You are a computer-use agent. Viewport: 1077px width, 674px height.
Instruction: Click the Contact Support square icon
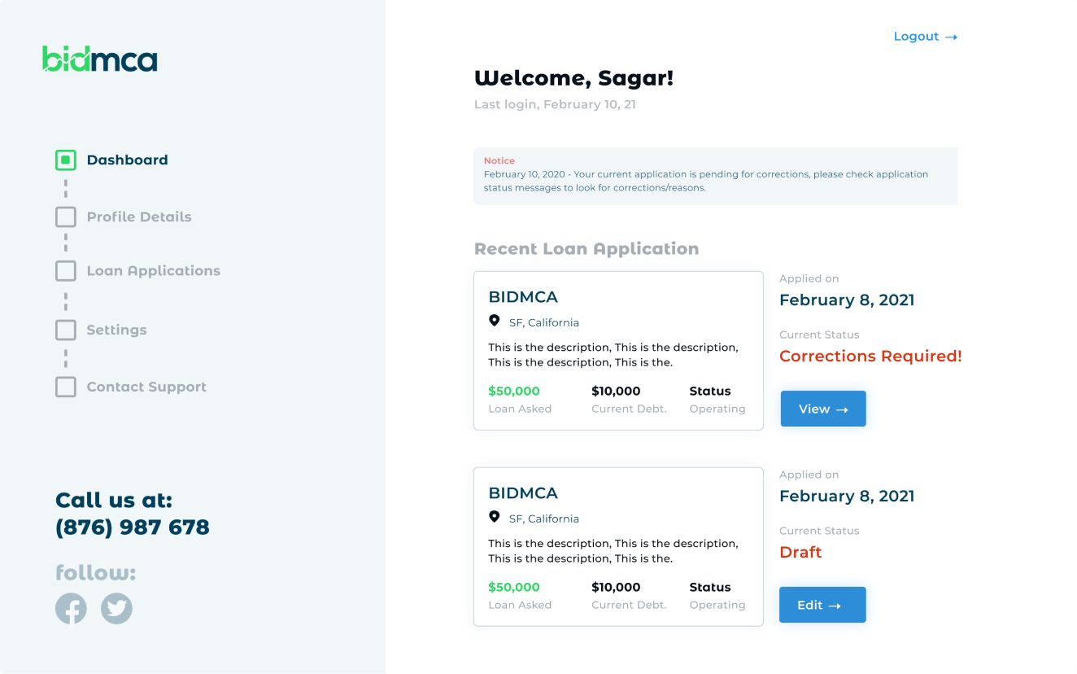click(66, 387)
